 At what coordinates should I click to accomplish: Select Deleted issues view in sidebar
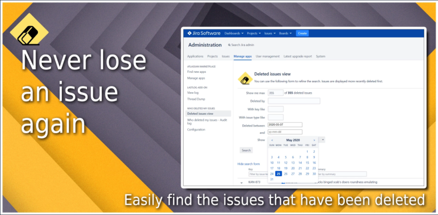coord(208,114)
